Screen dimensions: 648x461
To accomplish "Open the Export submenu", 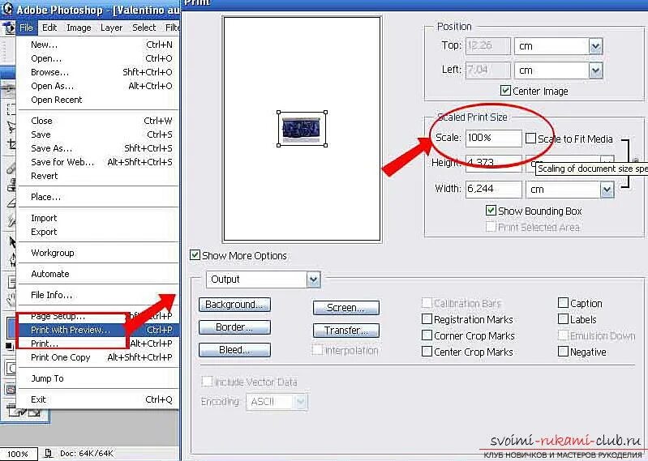I will click(99, 232).
